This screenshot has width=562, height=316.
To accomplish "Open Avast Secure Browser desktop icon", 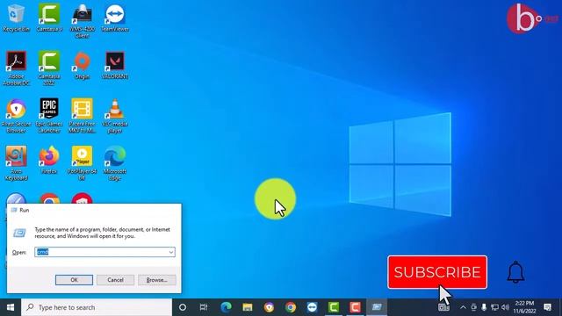I will click(16, 115).
